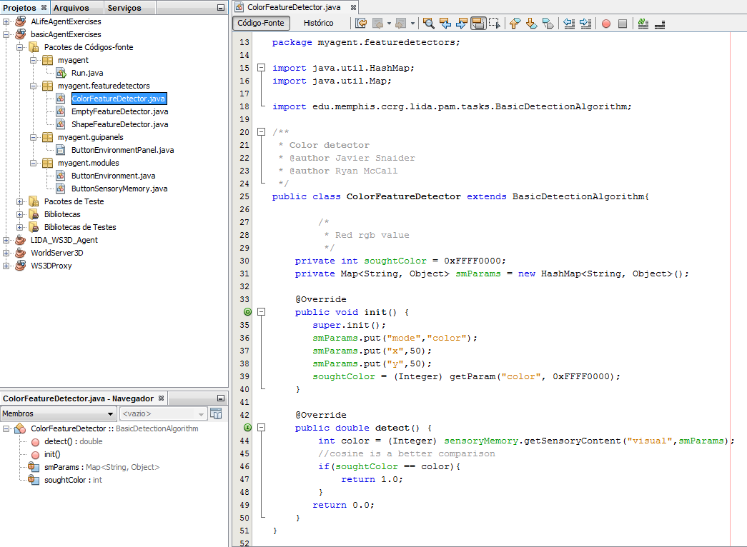747x547 pixels.
Task: Expand the LIDA_WS3D_Agent project node
Action: [6, 240]
